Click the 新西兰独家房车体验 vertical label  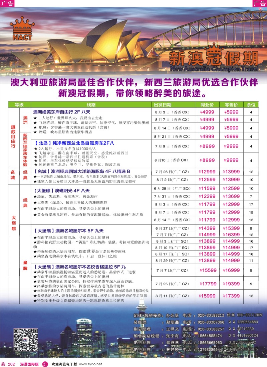point(25,150)
